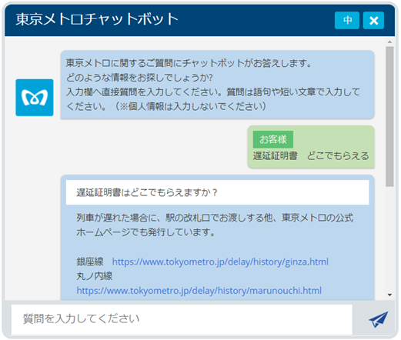Click the scrollbar track below the thumb
The image size is (401, 340).
pos(389,238)
